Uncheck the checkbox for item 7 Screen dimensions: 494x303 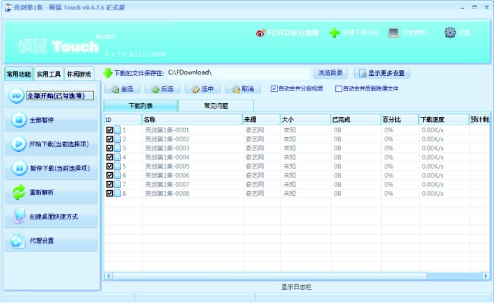(x=110, y=184)
